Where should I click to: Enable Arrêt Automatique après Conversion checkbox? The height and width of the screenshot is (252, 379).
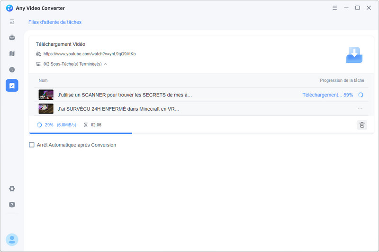point(32,145)
